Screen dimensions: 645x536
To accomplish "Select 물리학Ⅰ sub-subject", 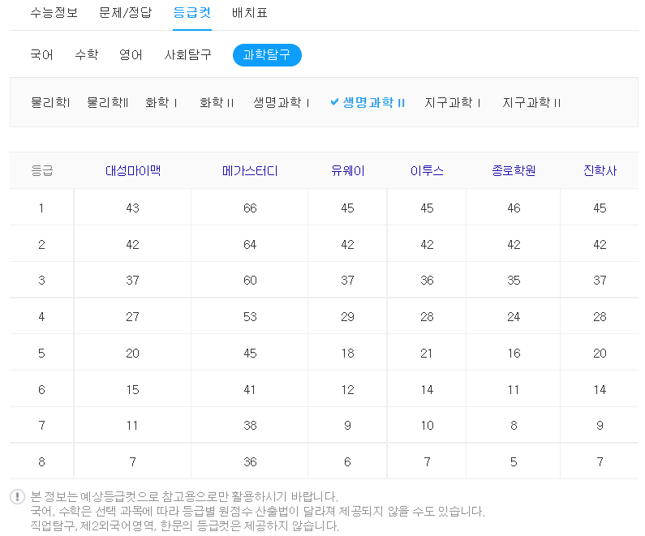I will tap(50, 102).
